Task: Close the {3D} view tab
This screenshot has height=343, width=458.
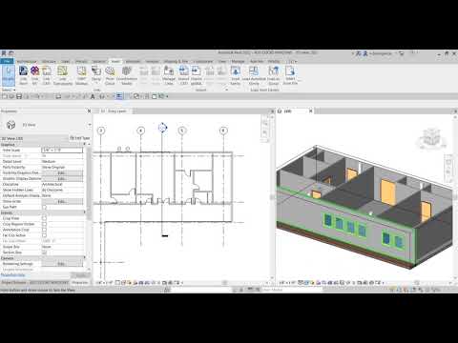Action: 311,111
